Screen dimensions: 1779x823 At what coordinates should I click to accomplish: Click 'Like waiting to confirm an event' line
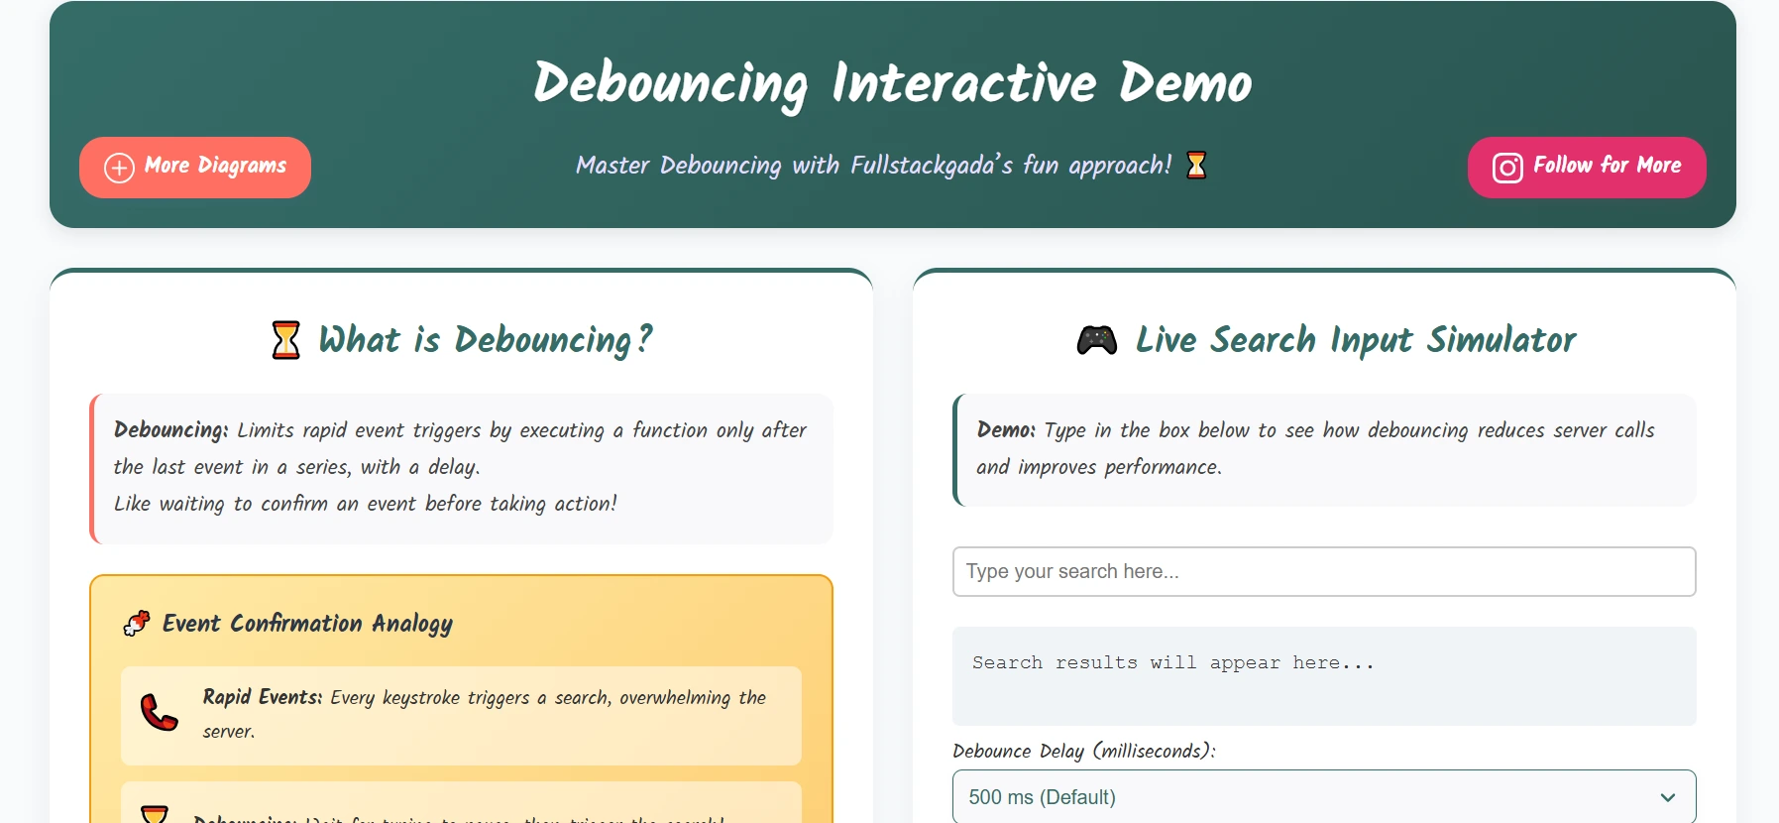(366, 504)
